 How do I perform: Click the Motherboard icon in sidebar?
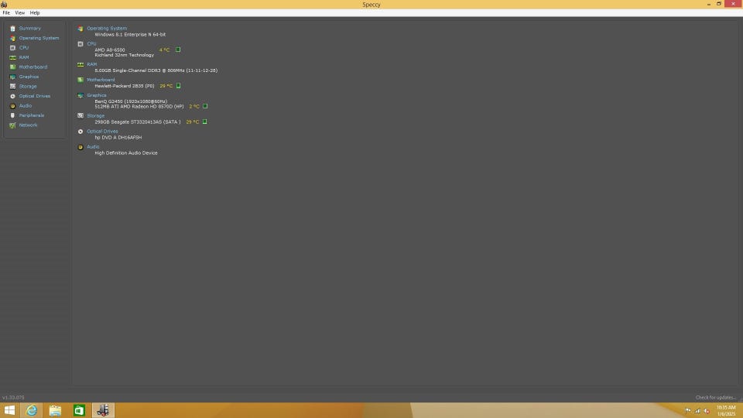coord(13,67)
